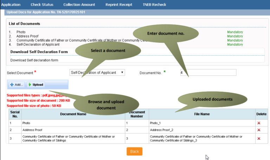Image resolution: width=270 pixels, height=160 pixels.
Task: Click the Serial No. column header
Action: [x=15, y=114]
